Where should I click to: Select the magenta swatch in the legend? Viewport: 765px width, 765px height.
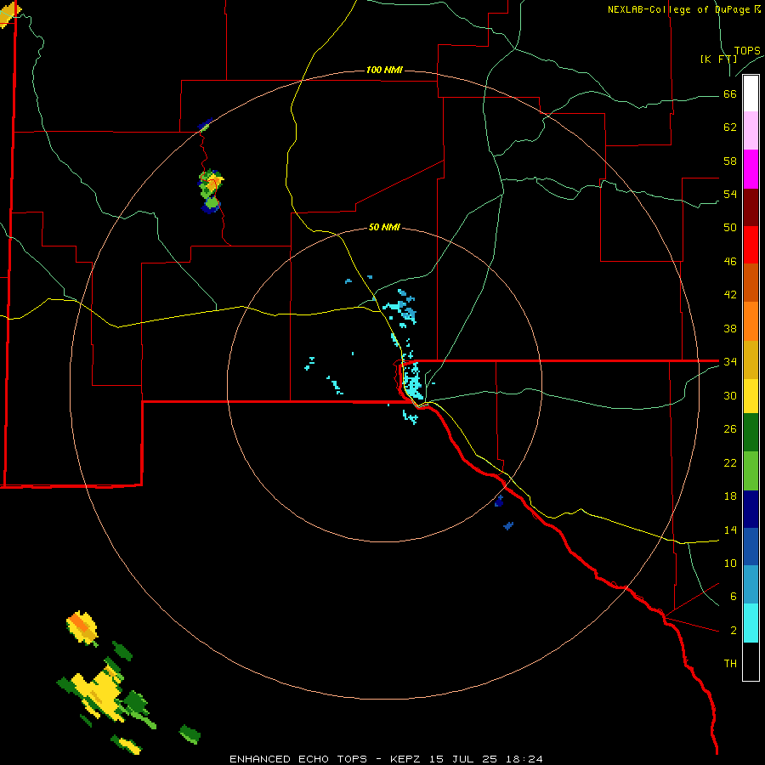pos(751,169)
